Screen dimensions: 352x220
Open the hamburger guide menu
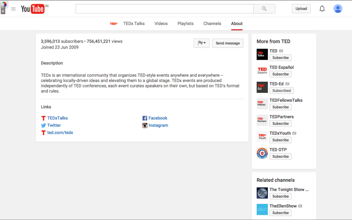point(13,9)
